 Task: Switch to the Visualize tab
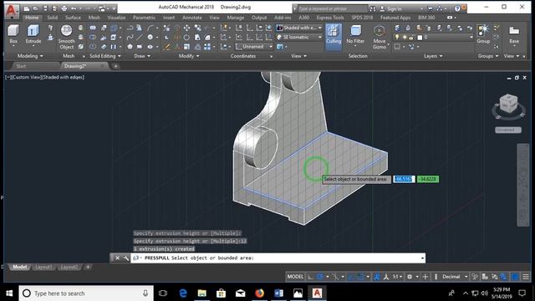pyautogui.click(x=116, y=18)
